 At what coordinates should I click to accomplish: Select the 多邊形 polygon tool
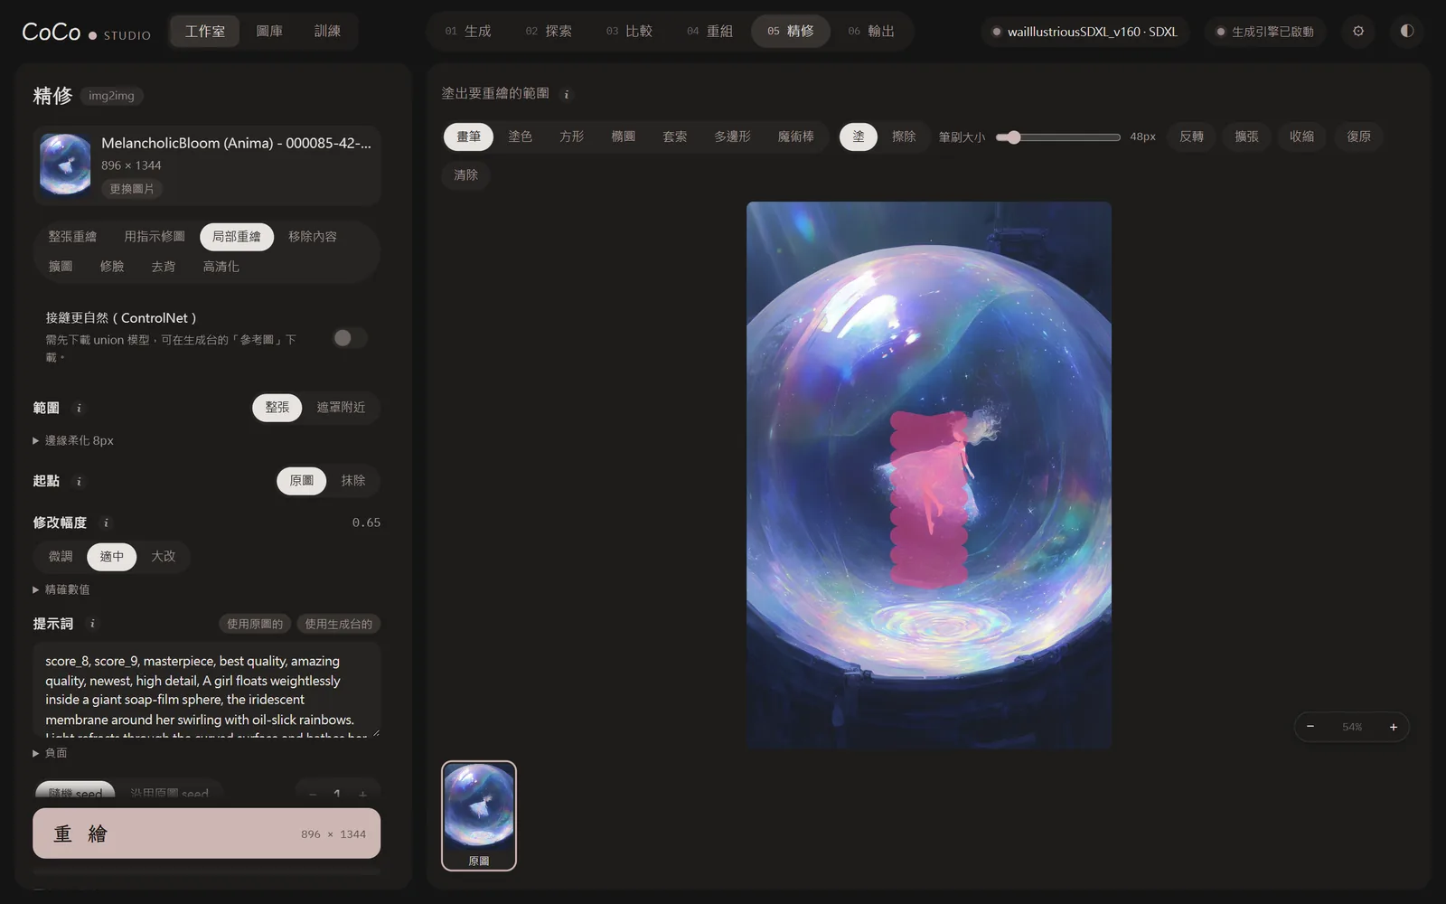click(733, 137)
